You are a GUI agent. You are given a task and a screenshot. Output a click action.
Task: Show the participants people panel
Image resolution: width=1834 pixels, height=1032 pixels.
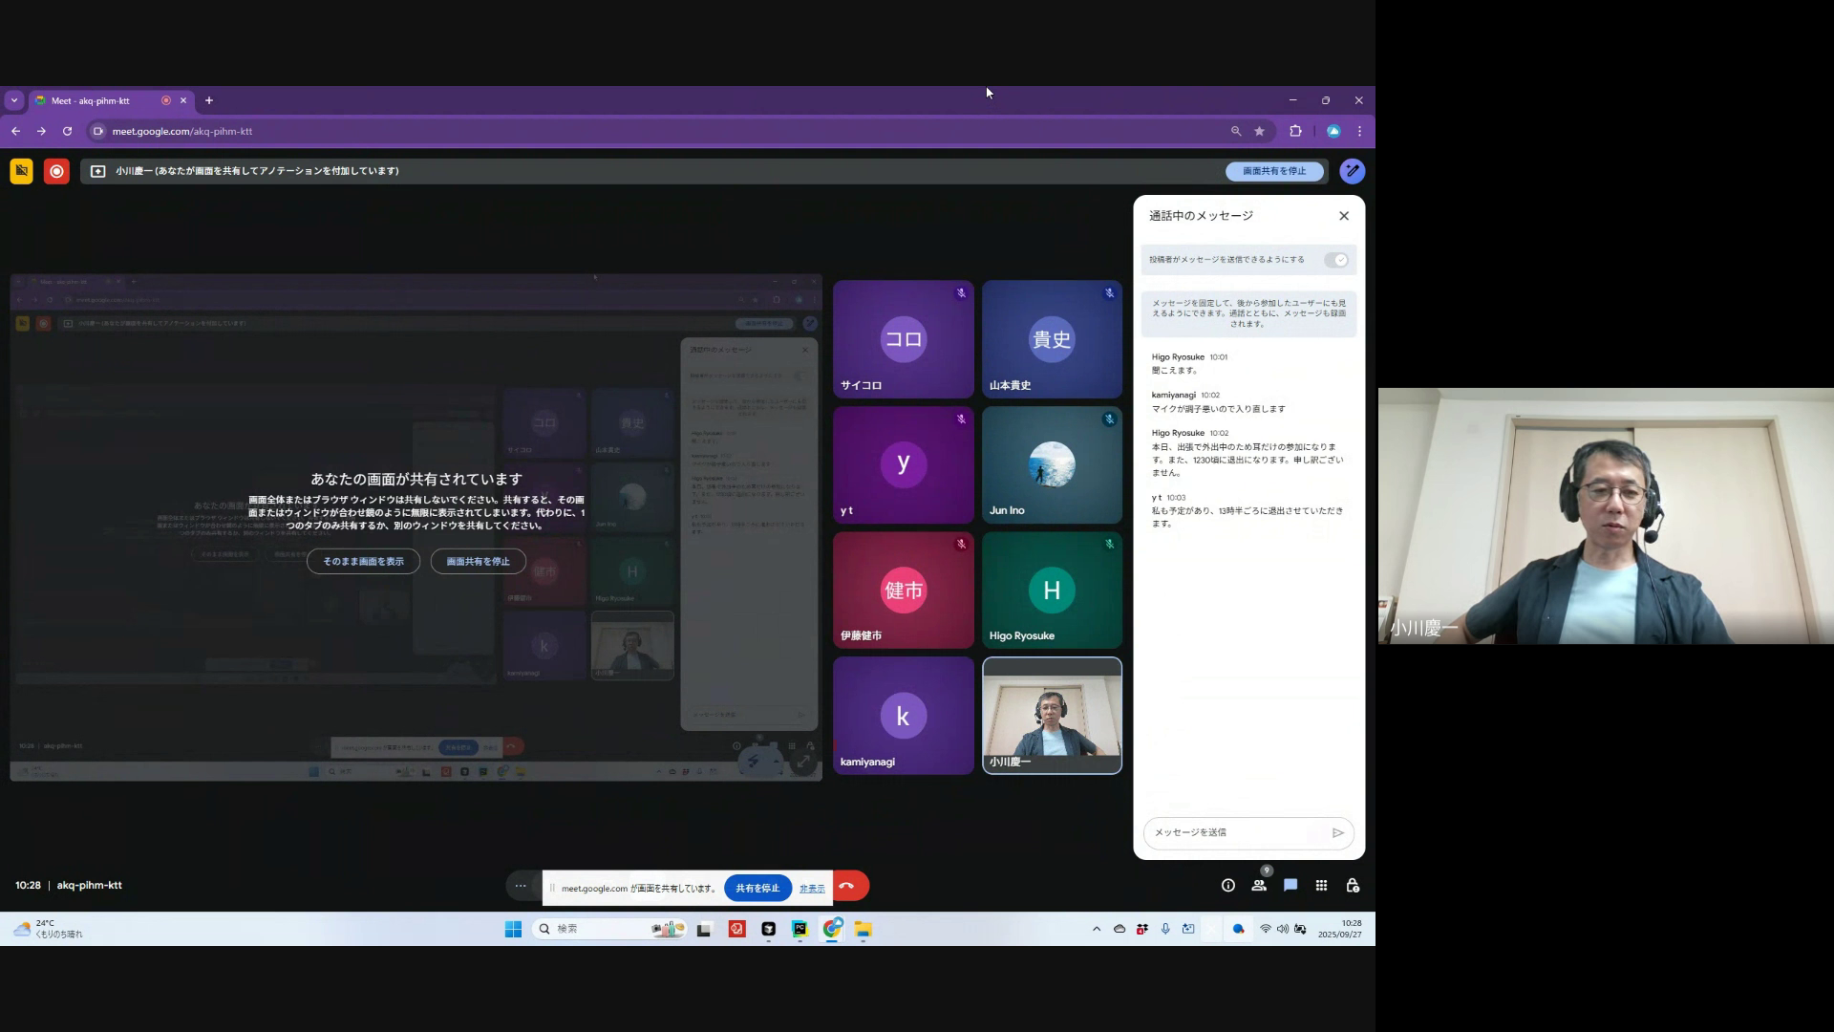[1259, 886]
